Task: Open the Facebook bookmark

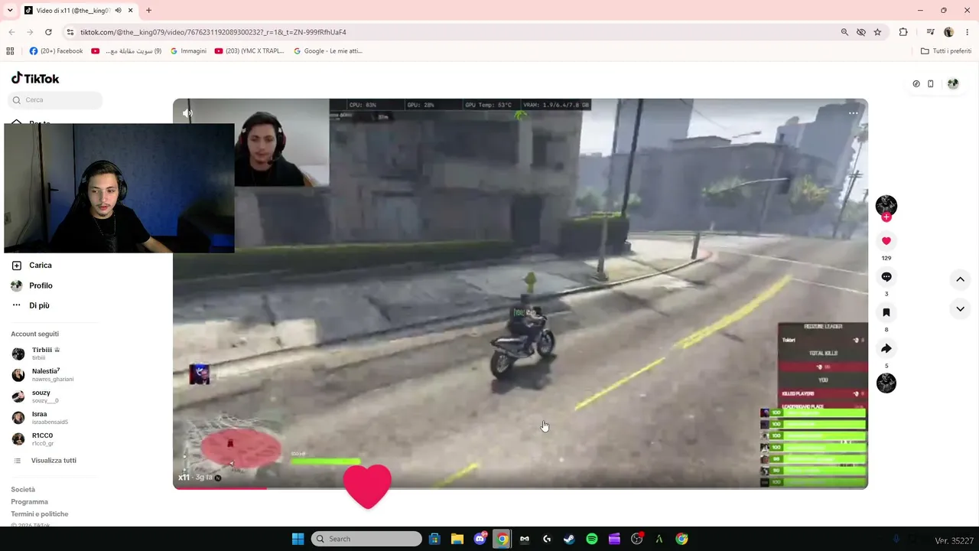Action: 56,51
